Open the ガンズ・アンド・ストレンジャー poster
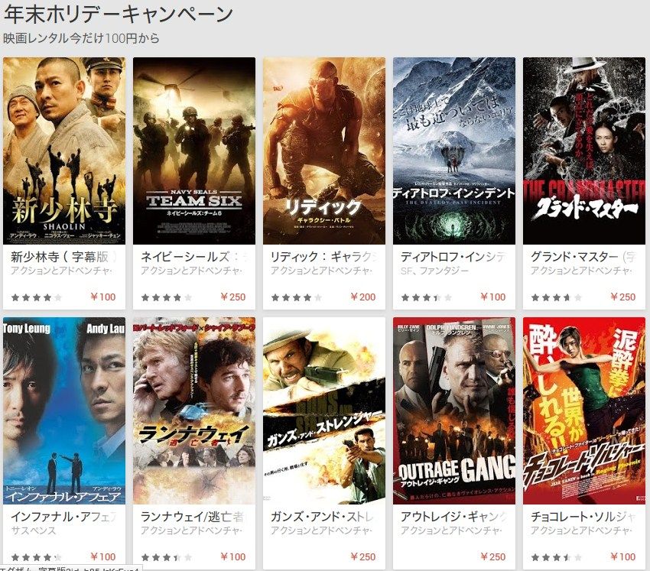This screenshot has height=571, width=650. (324, 410)
